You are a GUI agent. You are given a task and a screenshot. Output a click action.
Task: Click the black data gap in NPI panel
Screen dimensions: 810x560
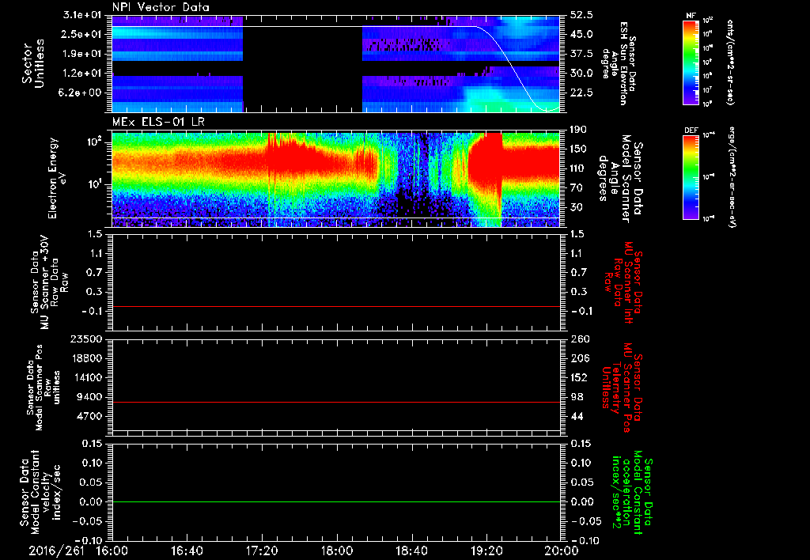303,63
